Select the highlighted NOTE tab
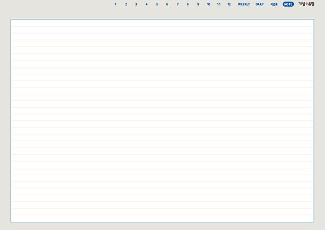The image size is (325, 230). click(288, 4)
